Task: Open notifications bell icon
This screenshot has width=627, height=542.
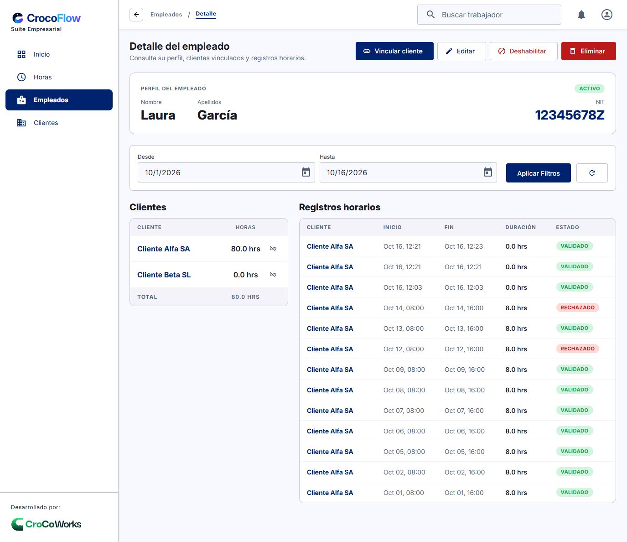Action: pyautogui.click(x=581, y=15)
